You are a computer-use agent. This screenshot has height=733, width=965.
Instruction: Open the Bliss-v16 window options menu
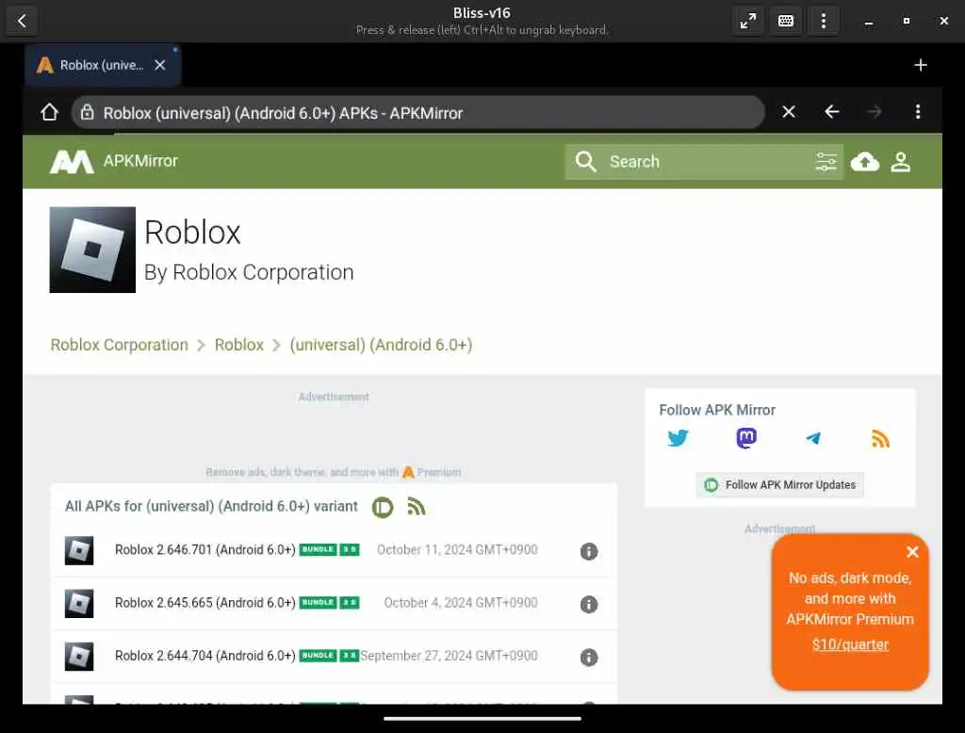(x=824, y=21)
